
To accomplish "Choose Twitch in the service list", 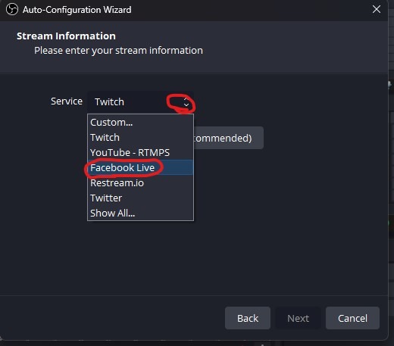I will click(x=140, y=138).
